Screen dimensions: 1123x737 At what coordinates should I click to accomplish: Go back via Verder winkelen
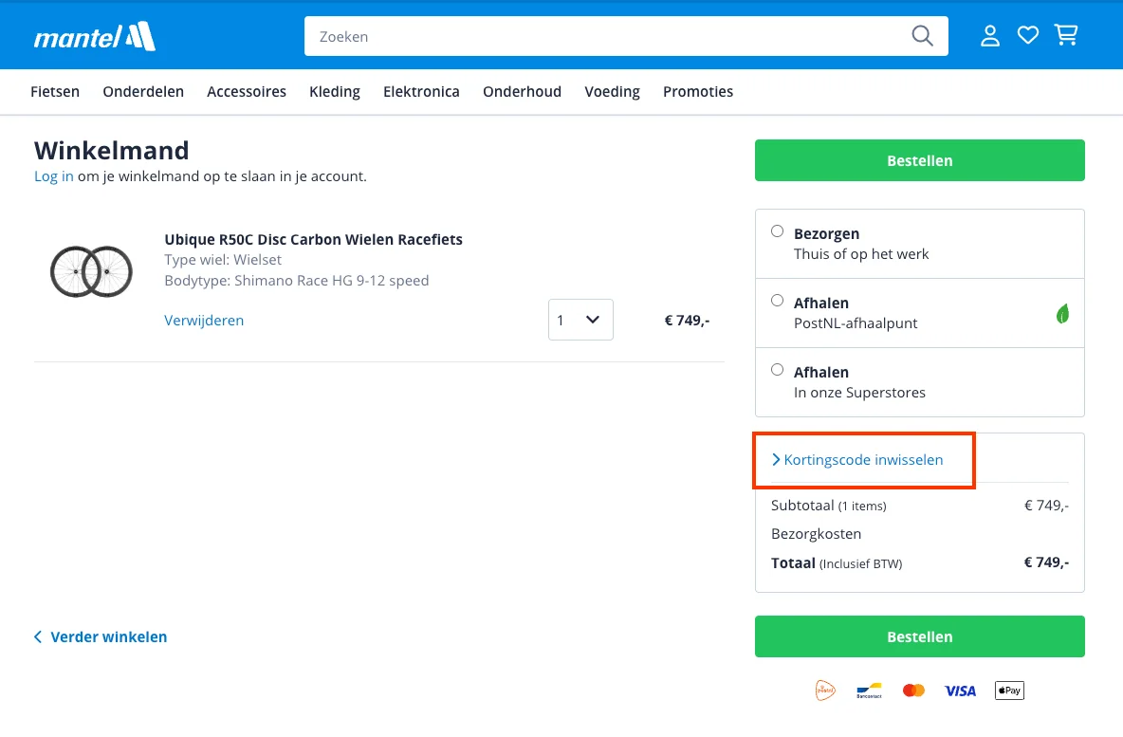pos(101,636)
